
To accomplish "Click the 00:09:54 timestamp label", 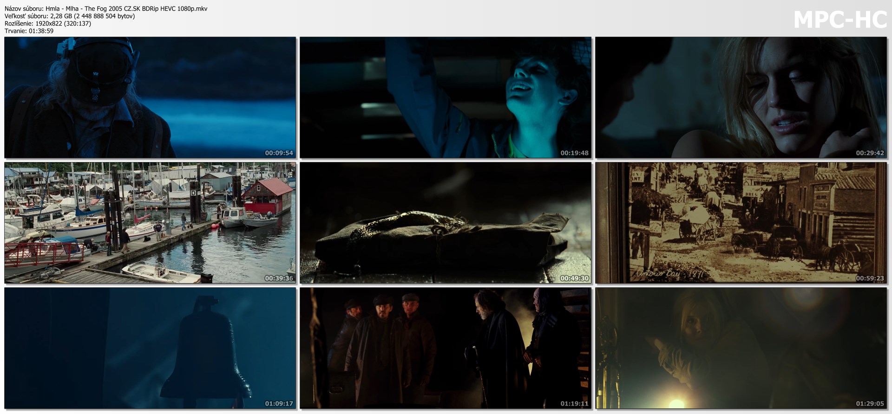I will [x=279, y=153].
